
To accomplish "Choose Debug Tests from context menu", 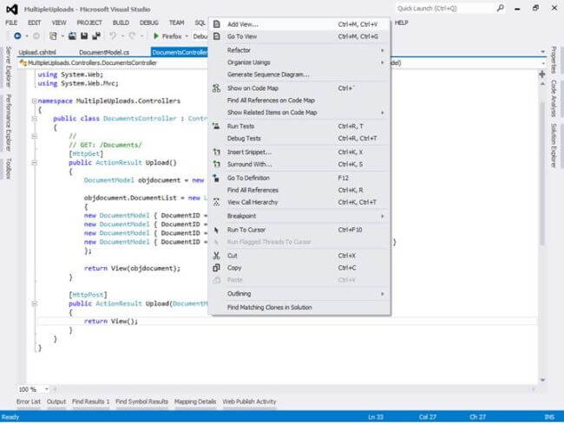I will (x=301, y=139).
